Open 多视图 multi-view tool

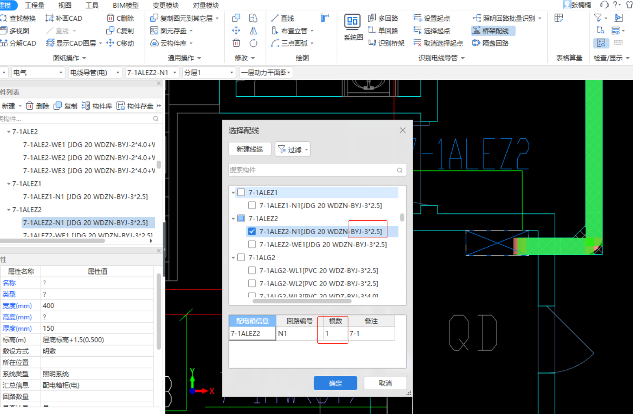15,31
